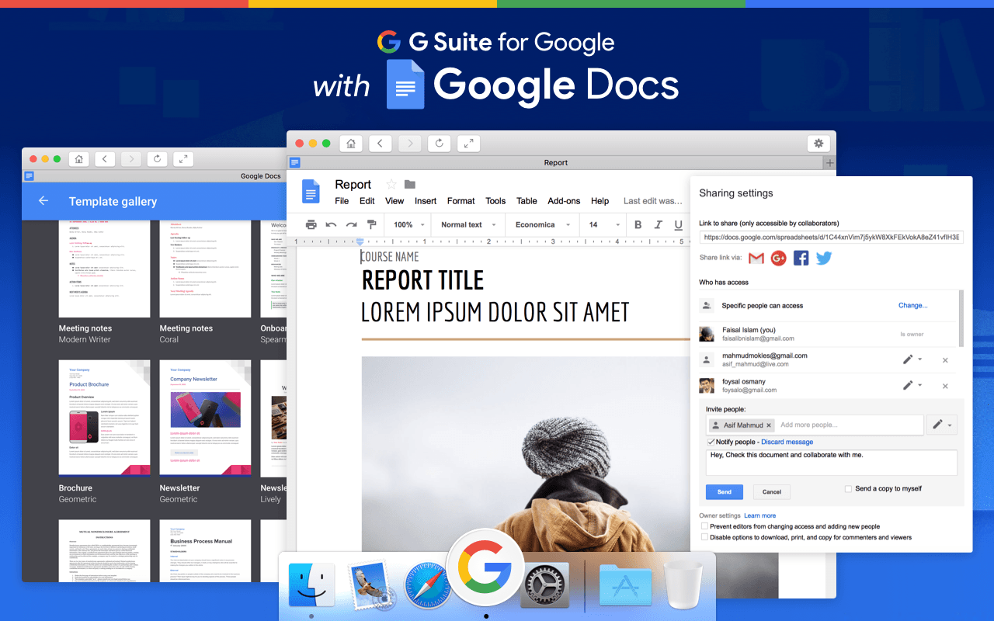Image resolution: width=994 pixels, height=621 pixels.
Task: Remove mahmudmokles@gmail.com from access list
Action: (x=945, y=360)
